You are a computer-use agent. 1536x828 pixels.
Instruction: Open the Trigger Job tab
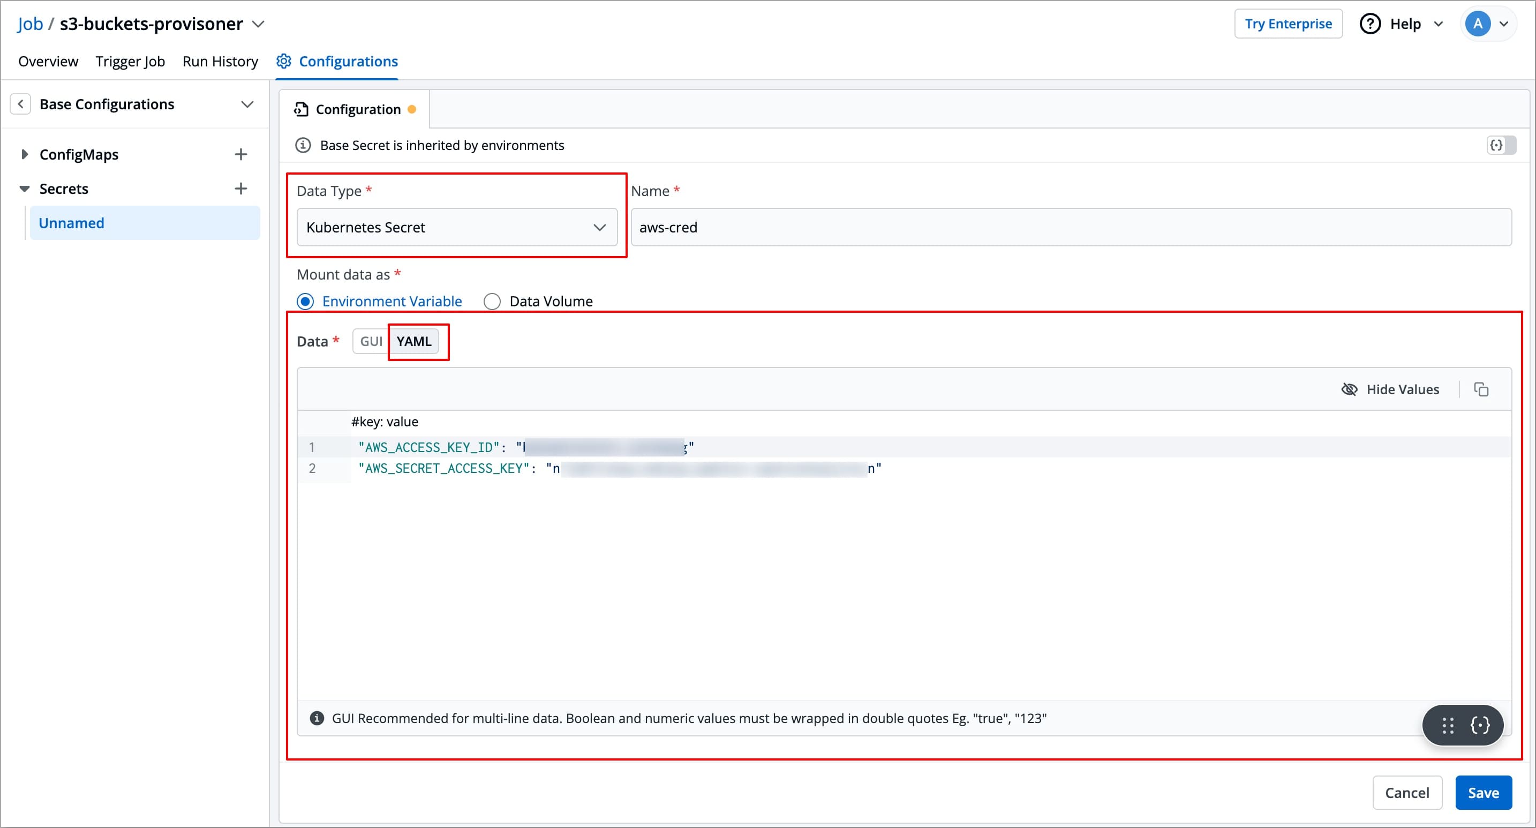point(130,61)
